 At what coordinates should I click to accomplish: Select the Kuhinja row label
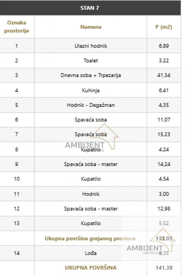(x=91, y=90)
